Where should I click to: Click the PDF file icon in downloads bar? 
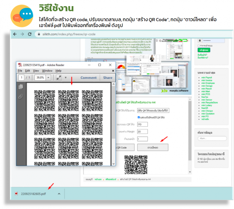coord(16,194)
